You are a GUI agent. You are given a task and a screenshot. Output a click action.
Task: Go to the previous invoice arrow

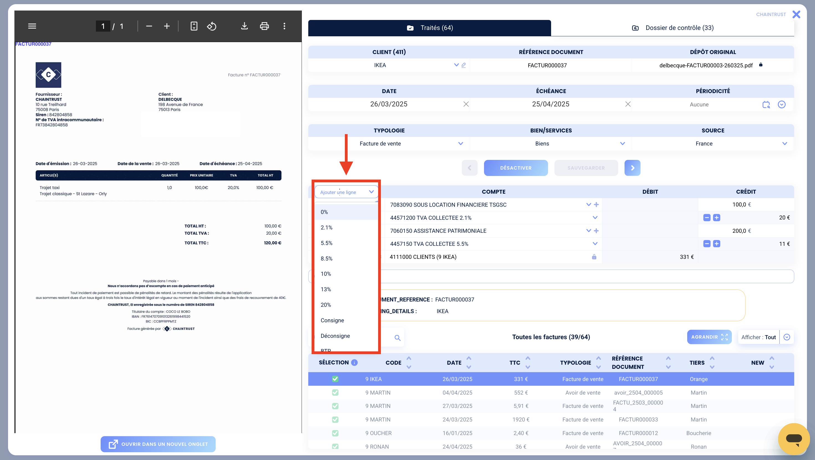pos(470,168)
